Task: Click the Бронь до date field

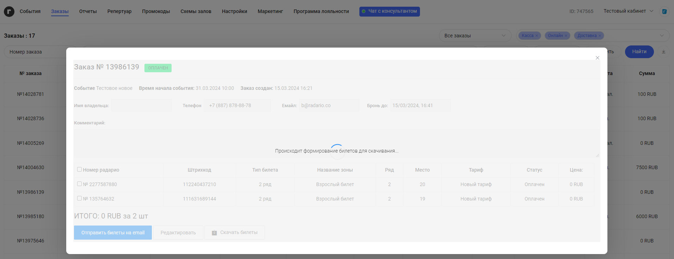Action: click(420, 105)
